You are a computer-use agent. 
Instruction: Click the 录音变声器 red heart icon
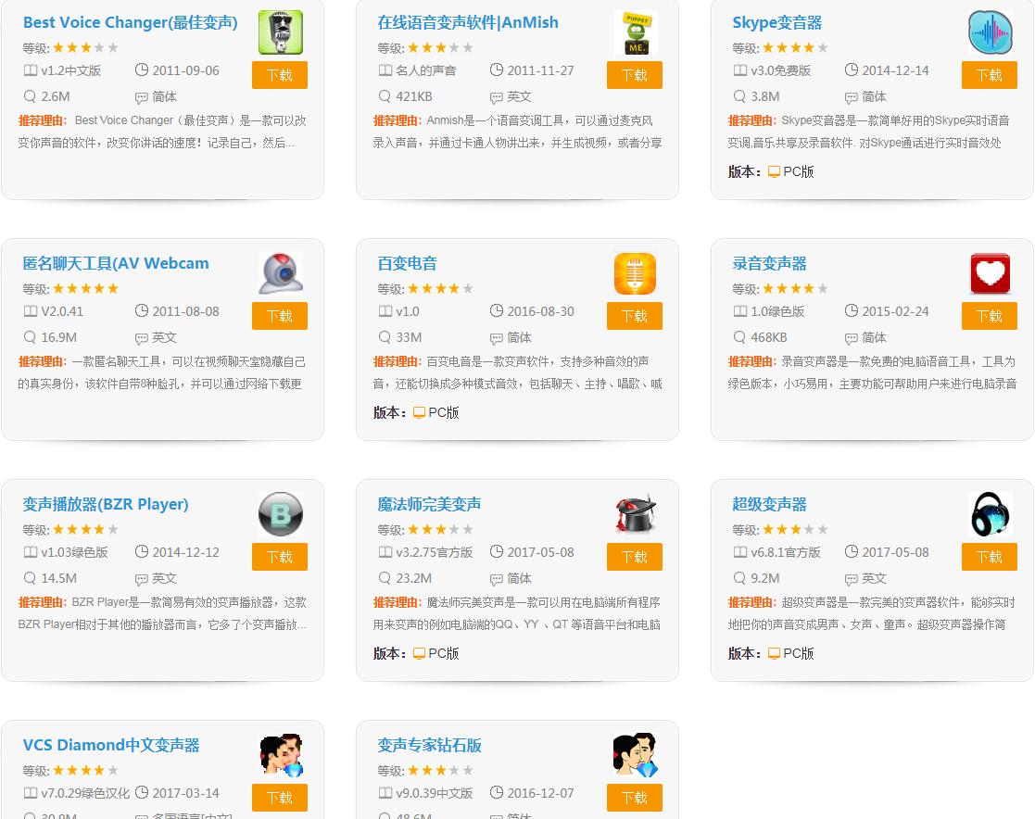point(991,273)
